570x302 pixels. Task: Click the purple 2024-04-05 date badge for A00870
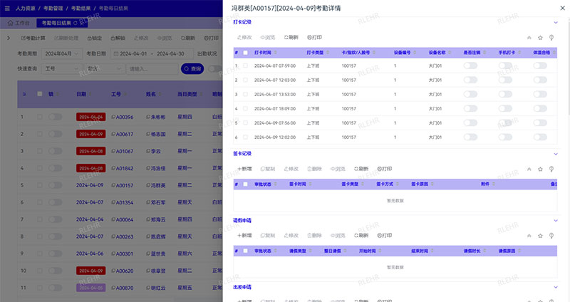91,288
